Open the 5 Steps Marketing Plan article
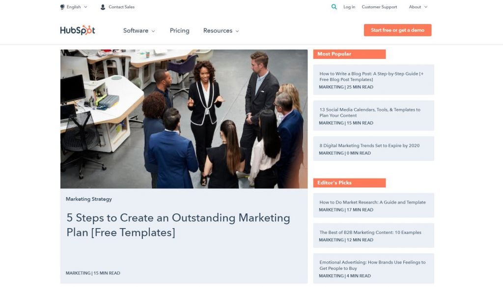 (178, 225)
